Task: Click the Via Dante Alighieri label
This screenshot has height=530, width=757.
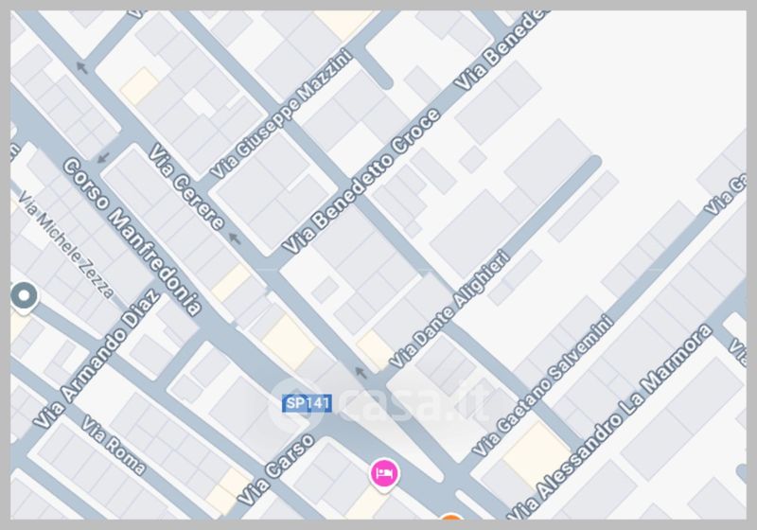Action: tap(449, 309)
